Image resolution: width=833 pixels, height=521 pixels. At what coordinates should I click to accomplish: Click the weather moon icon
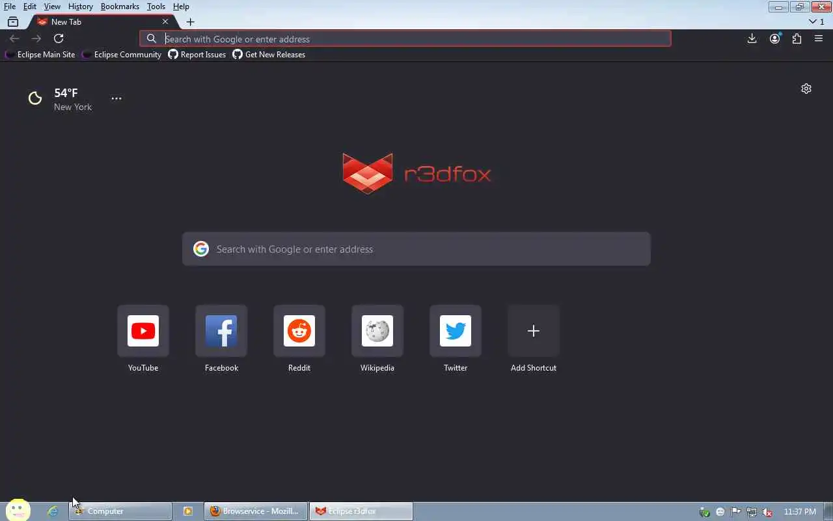35,98
